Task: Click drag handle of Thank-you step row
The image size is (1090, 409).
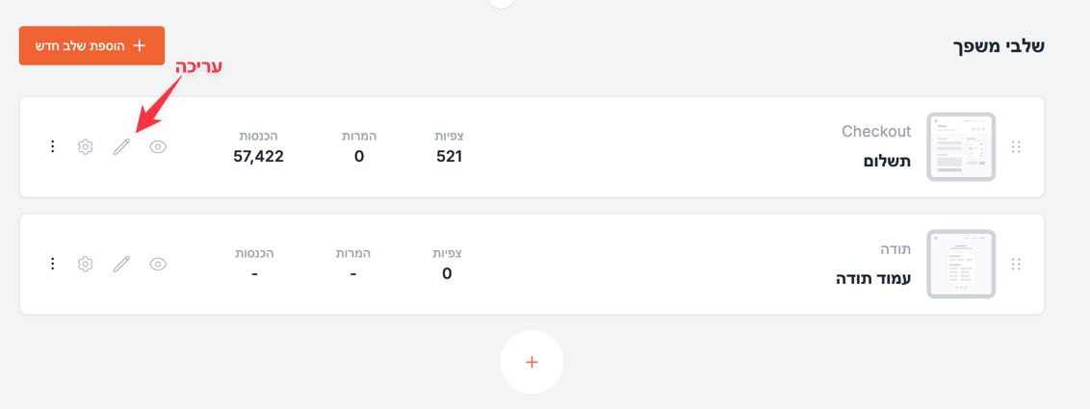Action: pos(1016,264)
